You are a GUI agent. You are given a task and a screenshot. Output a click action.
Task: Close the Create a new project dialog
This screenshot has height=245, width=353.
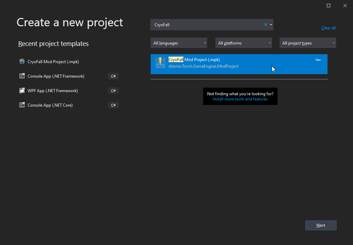[345, 6]
